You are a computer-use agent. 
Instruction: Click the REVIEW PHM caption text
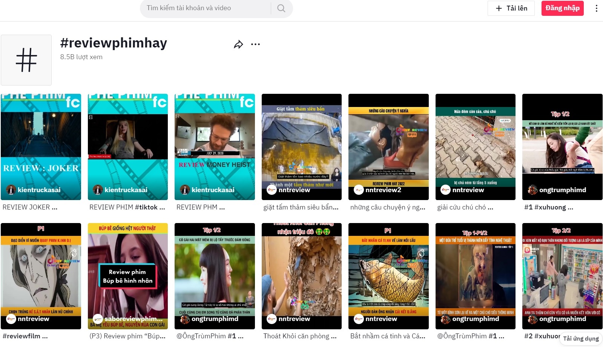point(201,207)
